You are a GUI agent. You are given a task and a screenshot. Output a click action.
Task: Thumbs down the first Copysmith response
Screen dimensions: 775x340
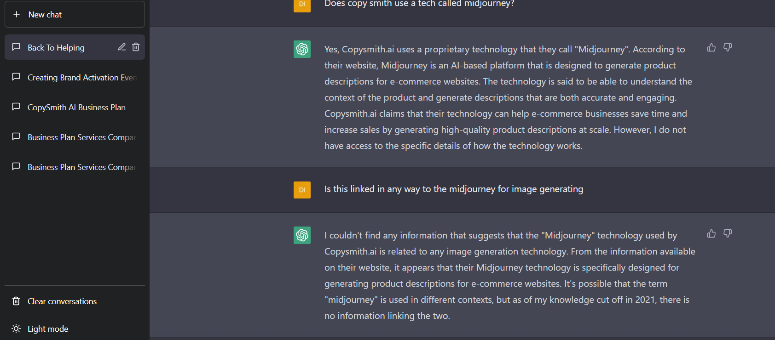point(728,47)
